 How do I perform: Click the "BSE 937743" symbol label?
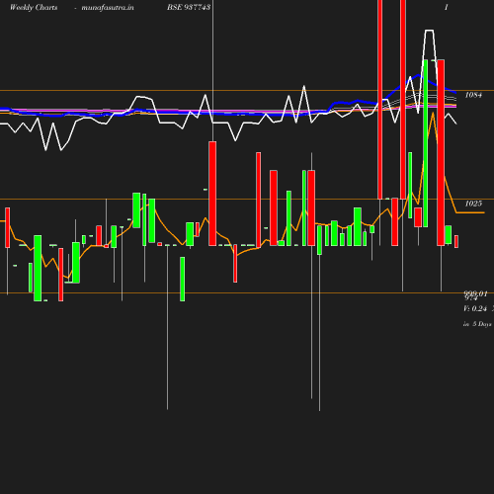pos(189,7)
